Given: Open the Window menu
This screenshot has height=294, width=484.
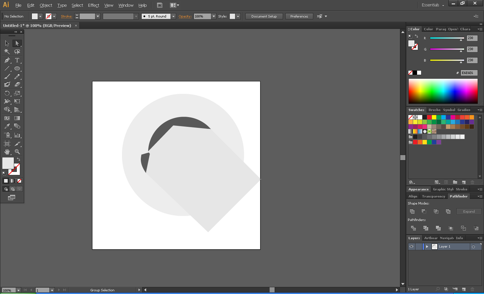Looking at the screenshot, I should [x=126, y=5].
